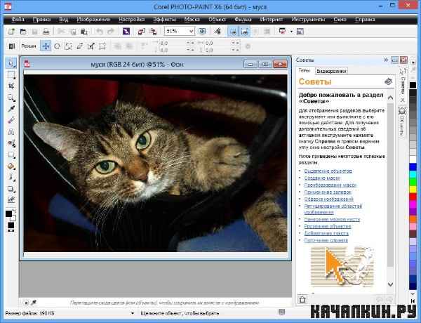Open the Объект menu
Viewport: 421px width, 323px height.
click(x=218, y=20)
